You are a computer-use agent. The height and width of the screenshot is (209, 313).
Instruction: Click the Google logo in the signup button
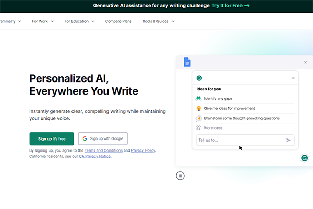pyautogui.click(x=85, y=138)
